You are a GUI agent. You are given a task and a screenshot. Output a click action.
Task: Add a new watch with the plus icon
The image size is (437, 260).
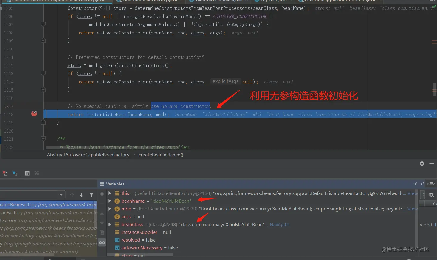102,194
